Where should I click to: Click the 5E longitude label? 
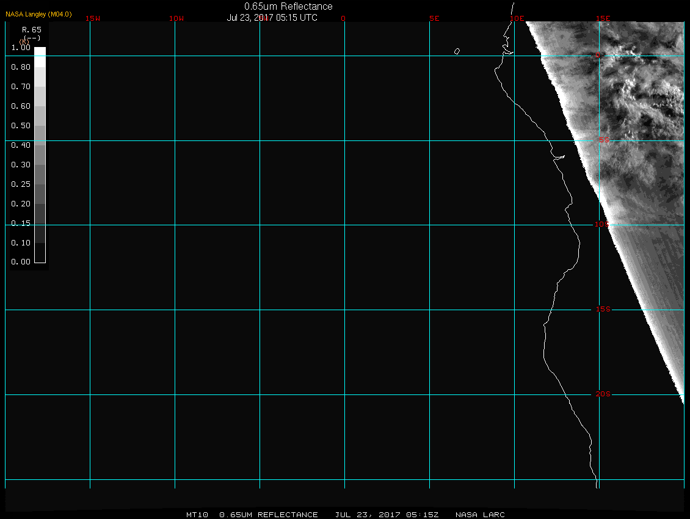coord(434,18)
